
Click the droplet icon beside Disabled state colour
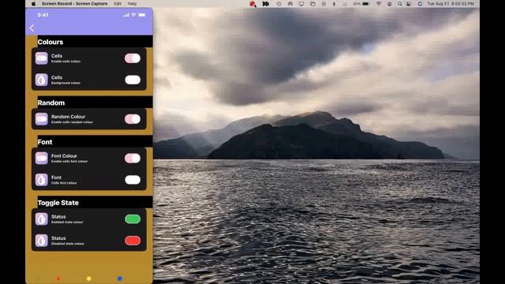42,241
